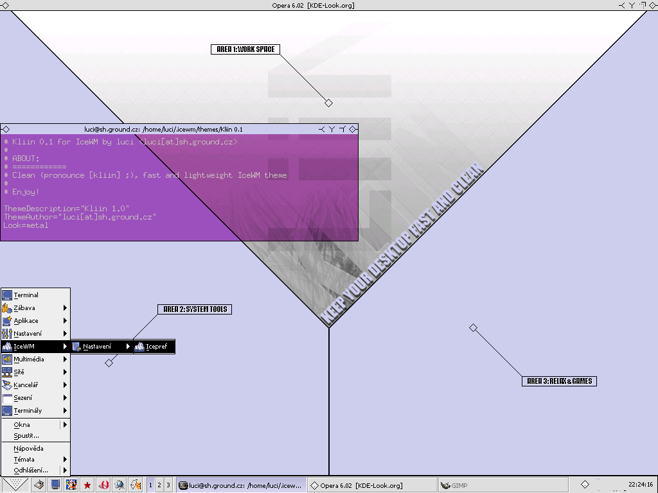Select the IceWM menu entry
This screenshot has width=658, height=493.
pyautogui.click(x=36, y=346)
